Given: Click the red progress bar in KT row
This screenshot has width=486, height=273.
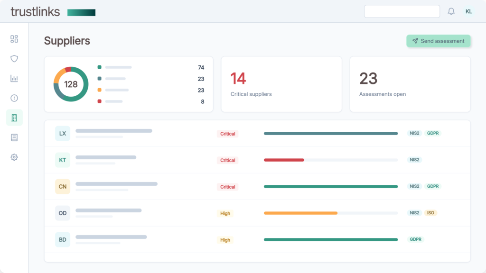Looking at the screenshot, I should pos(284,160).
